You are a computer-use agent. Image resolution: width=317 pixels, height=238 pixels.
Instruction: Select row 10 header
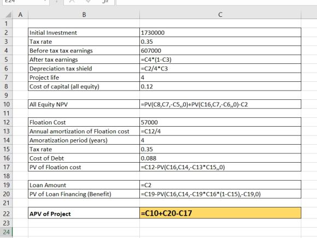(x=6, y=104)
